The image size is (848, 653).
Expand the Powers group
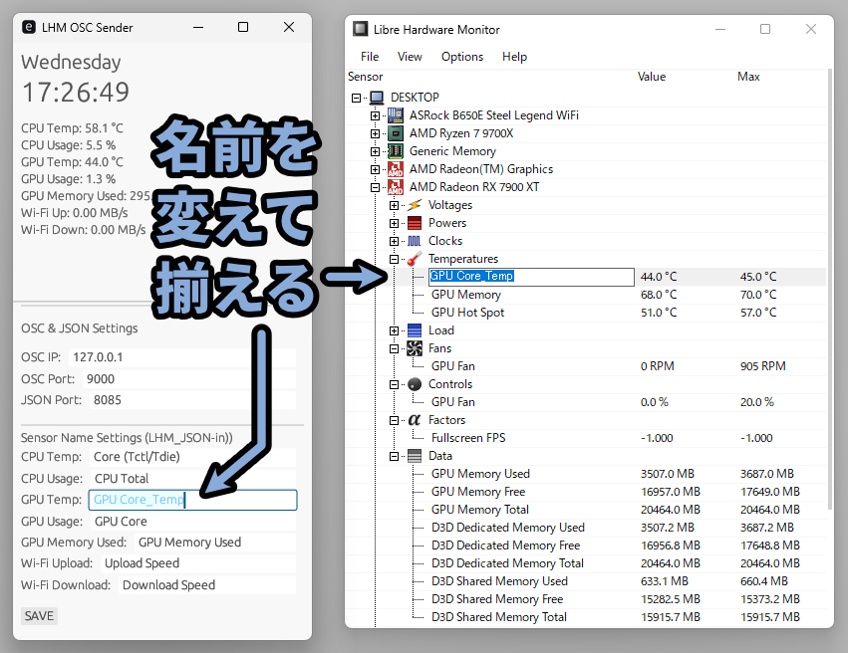394,223
